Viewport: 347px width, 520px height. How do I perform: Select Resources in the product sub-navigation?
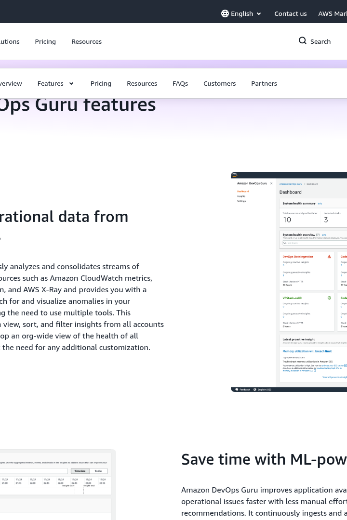point(142,84)
